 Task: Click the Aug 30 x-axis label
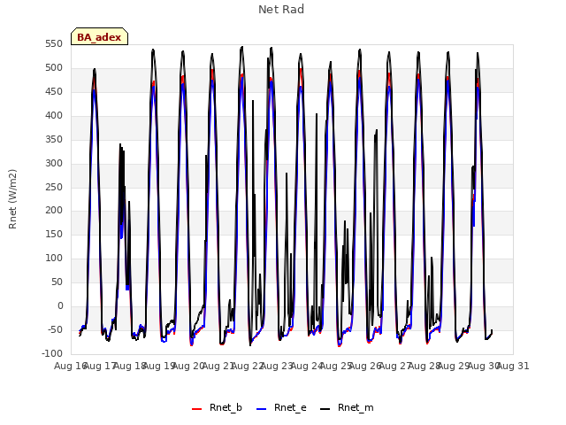[x=484, y=367]
